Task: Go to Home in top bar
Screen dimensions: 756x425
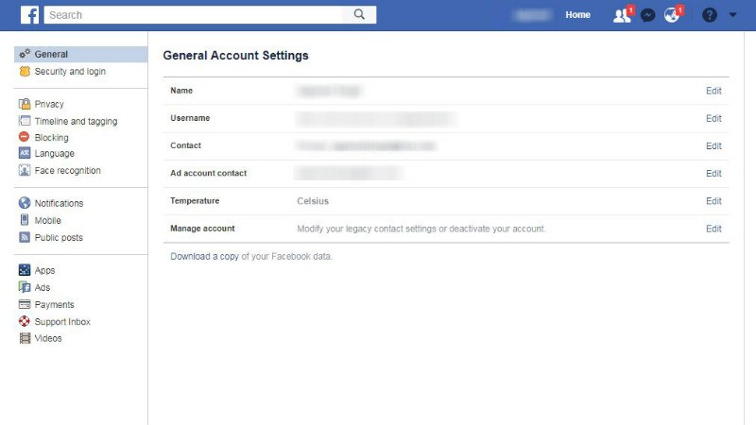Action: pyautogui.click(x=577, y=15)
